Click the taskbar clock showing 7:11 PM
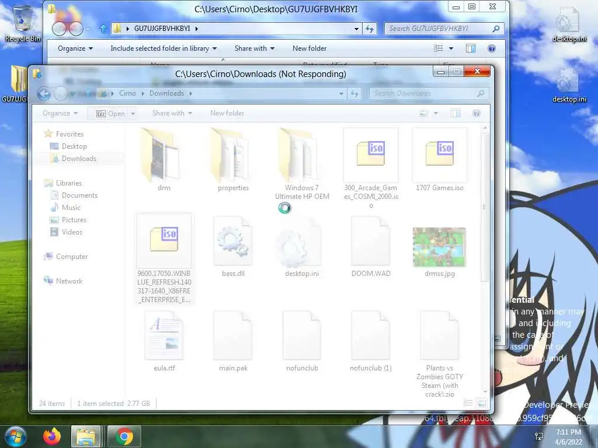This screenshot has height=448, width=598. [568, 437]
